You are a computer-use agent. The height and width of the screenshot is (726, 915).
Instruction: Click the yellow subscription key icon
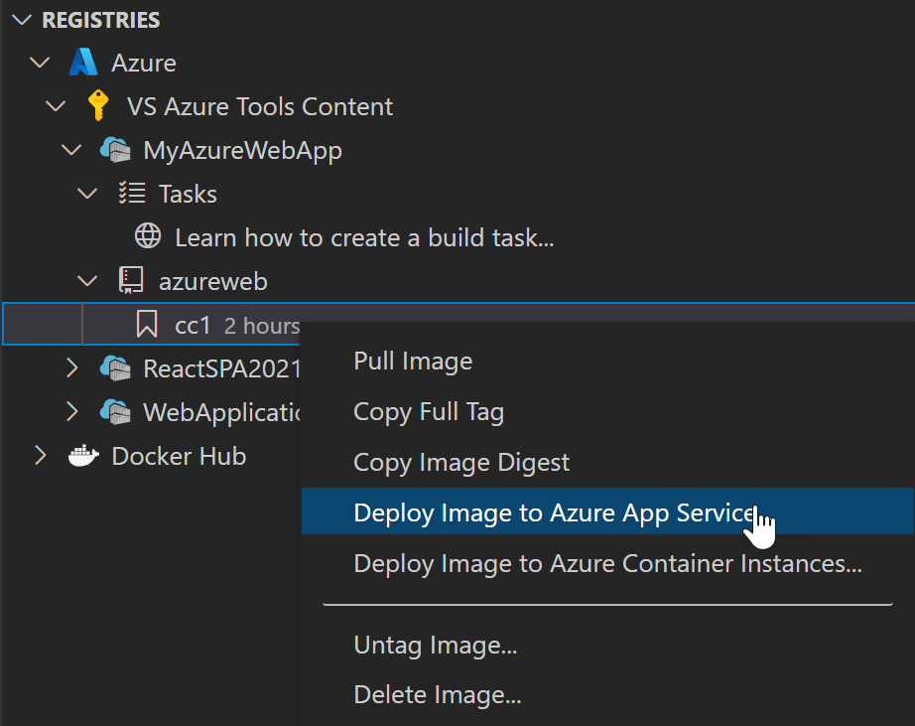[x=98, y=105]
